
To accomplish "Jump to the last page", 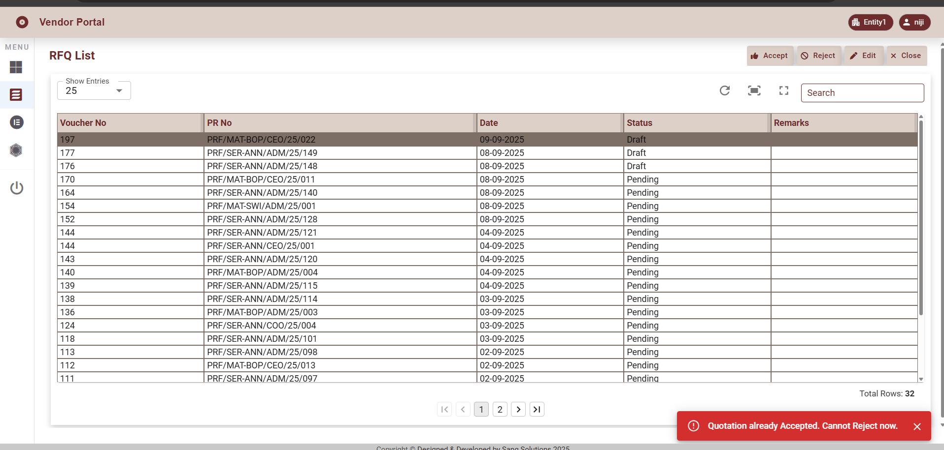I will click(537, 409).
